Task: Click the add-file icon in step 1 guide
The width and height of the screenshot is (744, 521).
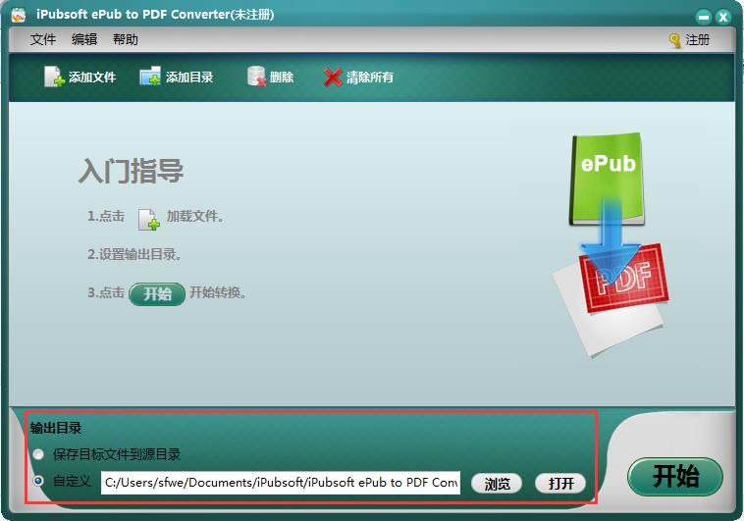Action: pyautogui.click(x=148, y=219)
